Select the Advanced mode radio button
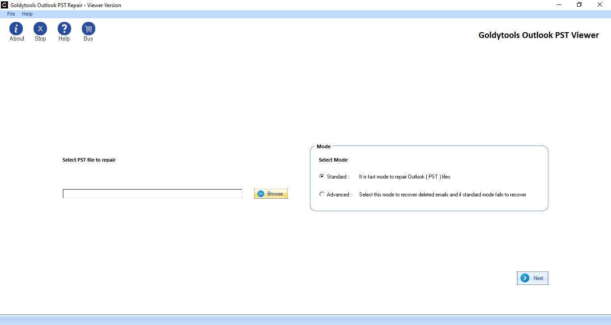Image resolution: width=611 pixels, height=325 pixels. [322, 194]
